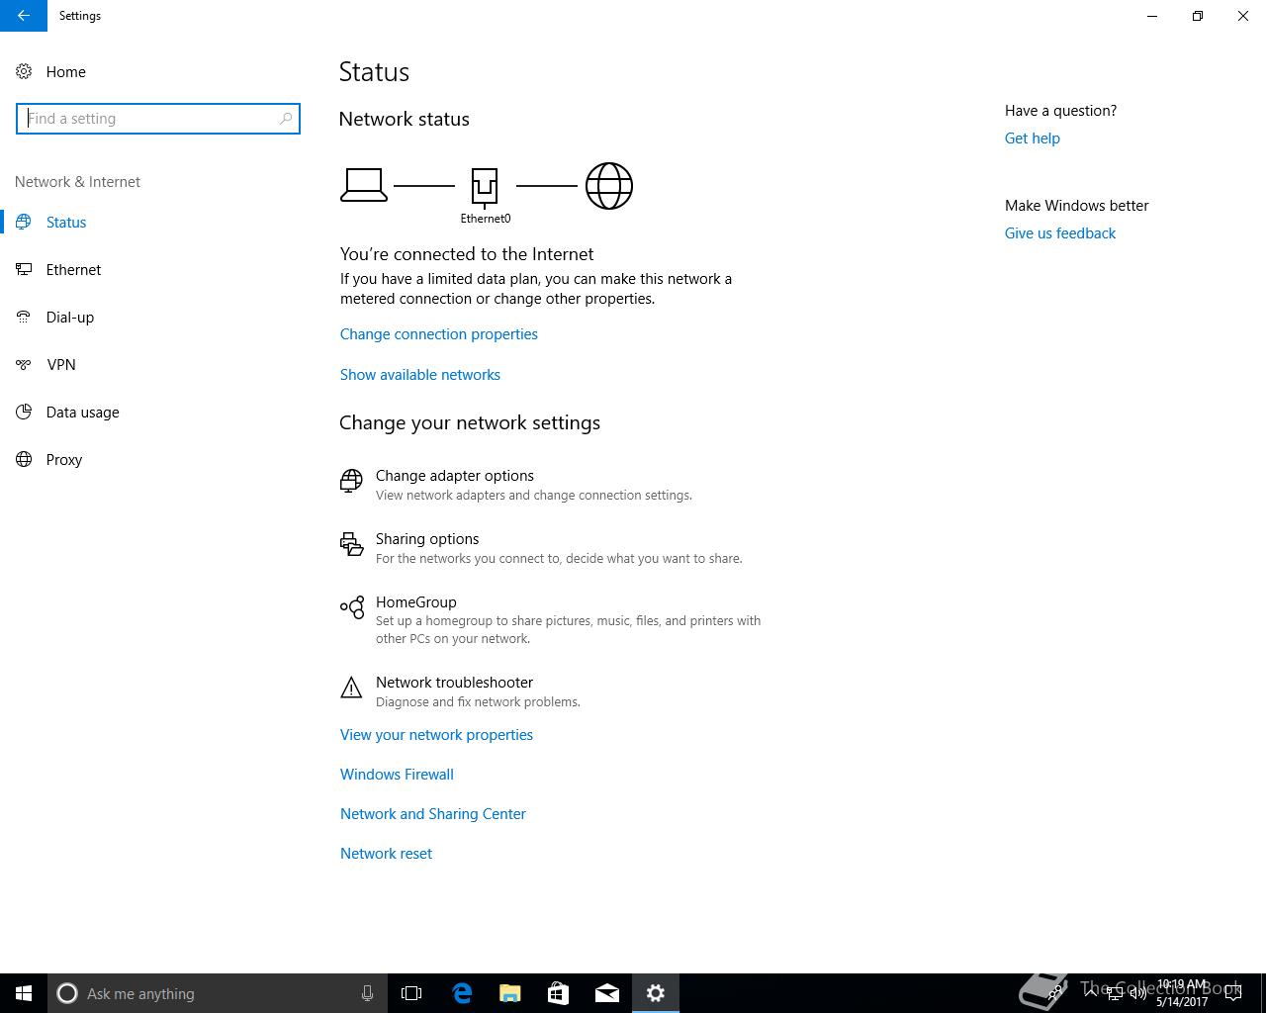The height and width of the screenshot is (1013, 1266).
Task: Click the Change adapter options title
Action: pos(455,476)
